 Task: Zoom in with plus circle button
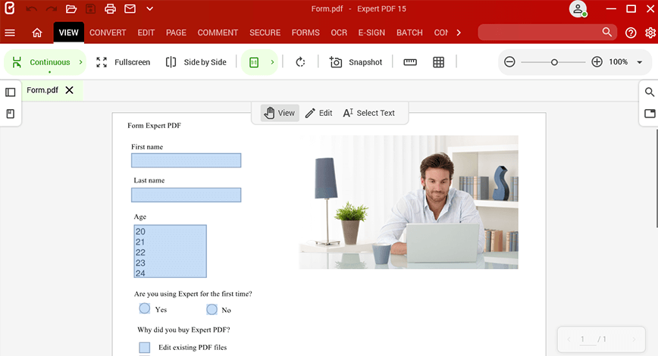pyautogui.click(x=597, y=62)
